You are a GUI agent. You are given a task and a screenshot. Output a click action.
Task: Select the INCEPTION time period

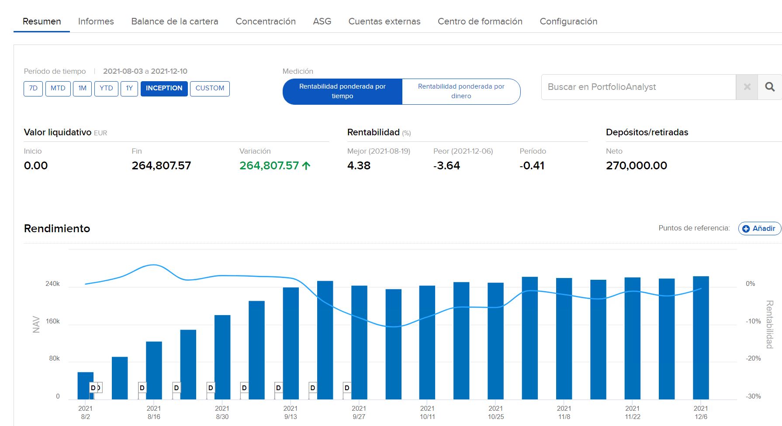coord(164,89)
